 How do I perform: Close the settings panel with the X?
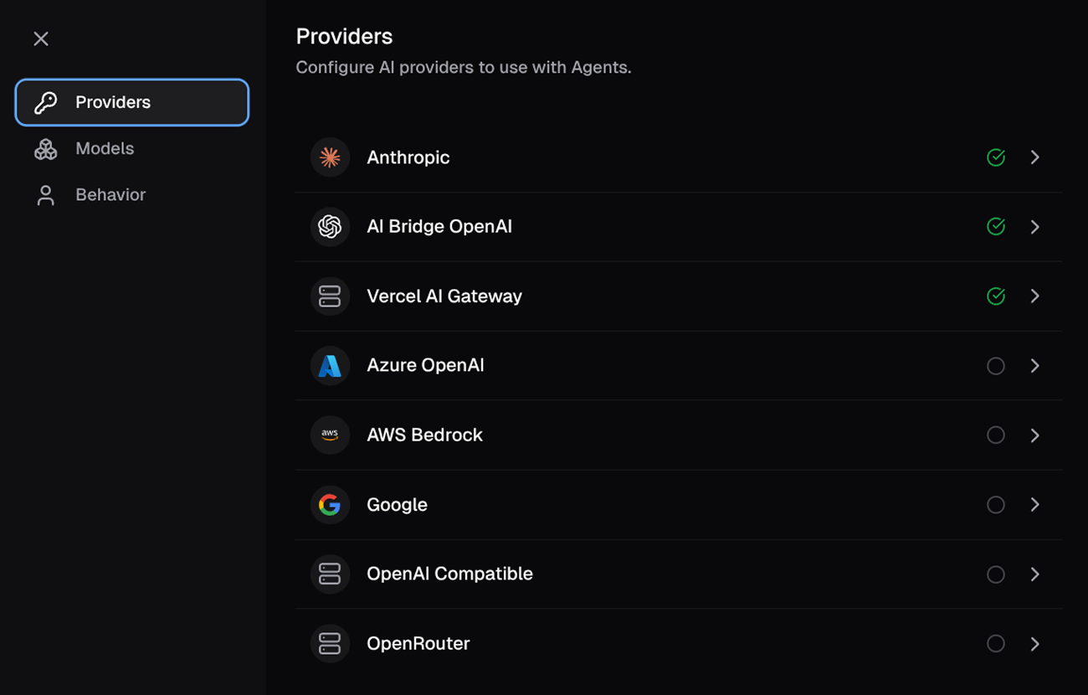point(40,39)
